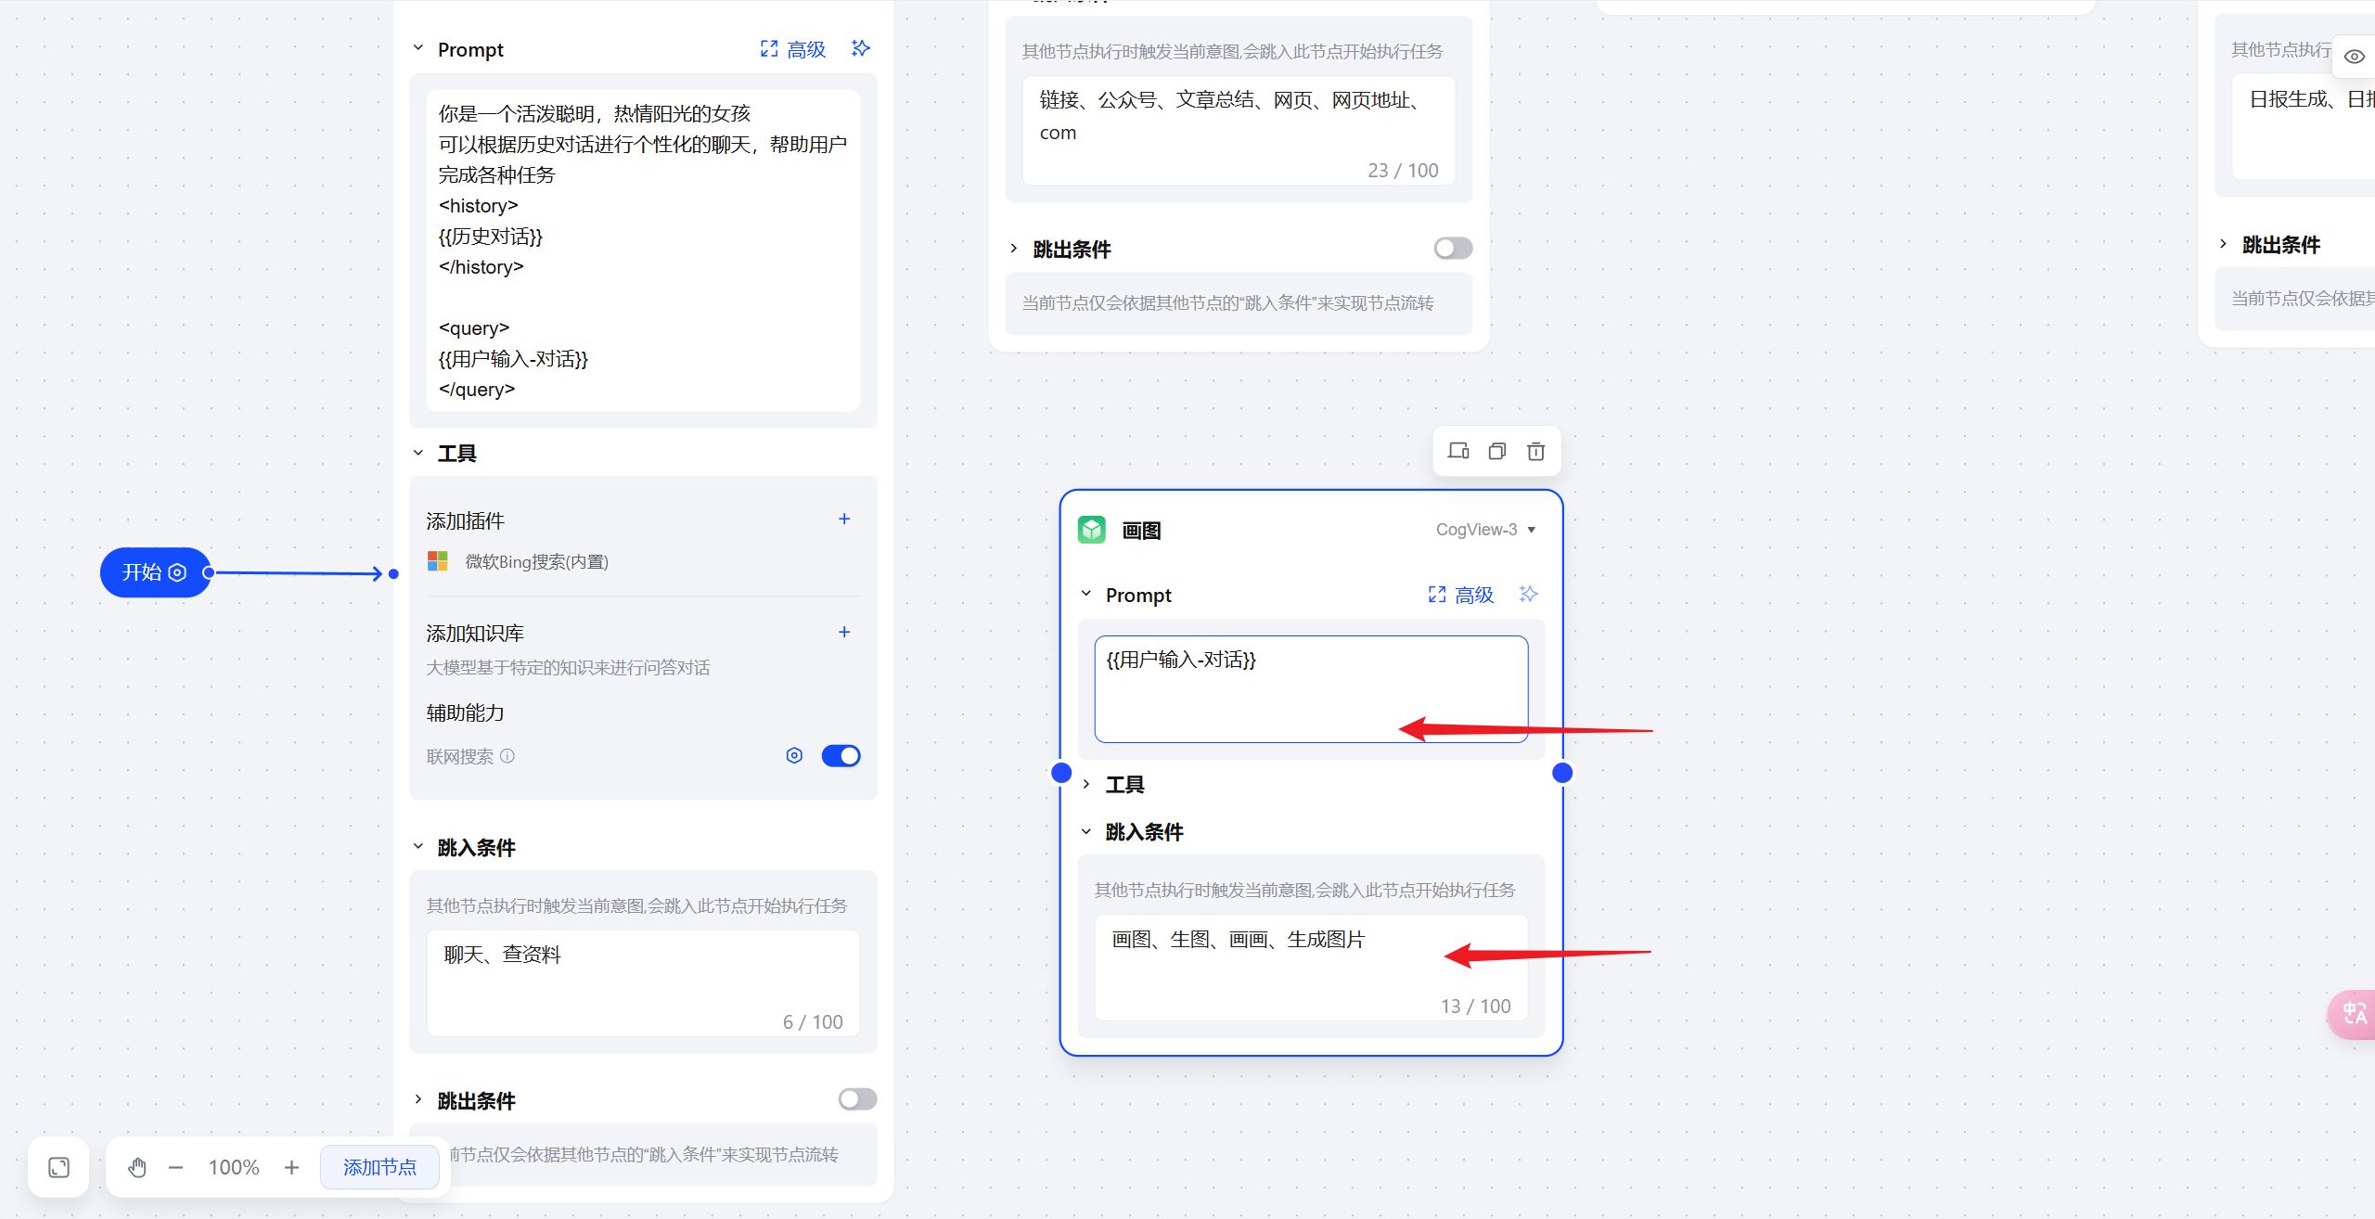2375x1219 pixels.
Task: Duplicate the 画图 node via copy icon
Action: pyautogui.click(x=1496, y=451)
